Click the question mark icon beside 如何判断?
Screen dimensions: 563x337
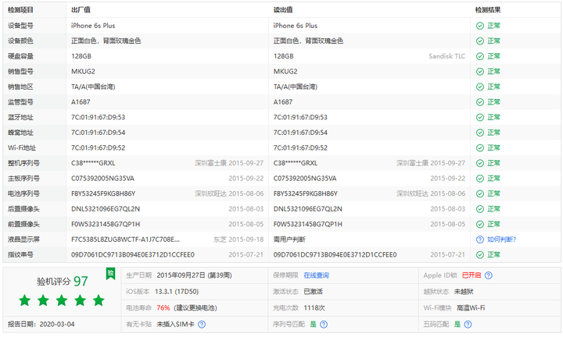tap(479, 239)
